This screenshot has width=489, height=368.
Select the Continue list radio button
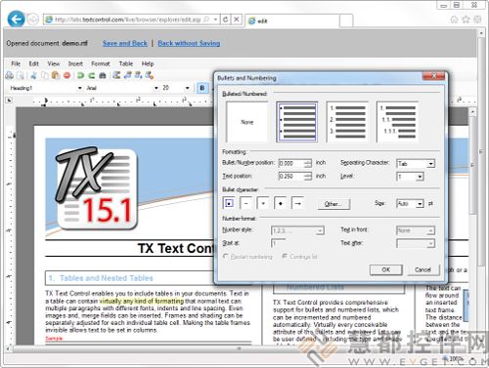click(x=285, y=257)
